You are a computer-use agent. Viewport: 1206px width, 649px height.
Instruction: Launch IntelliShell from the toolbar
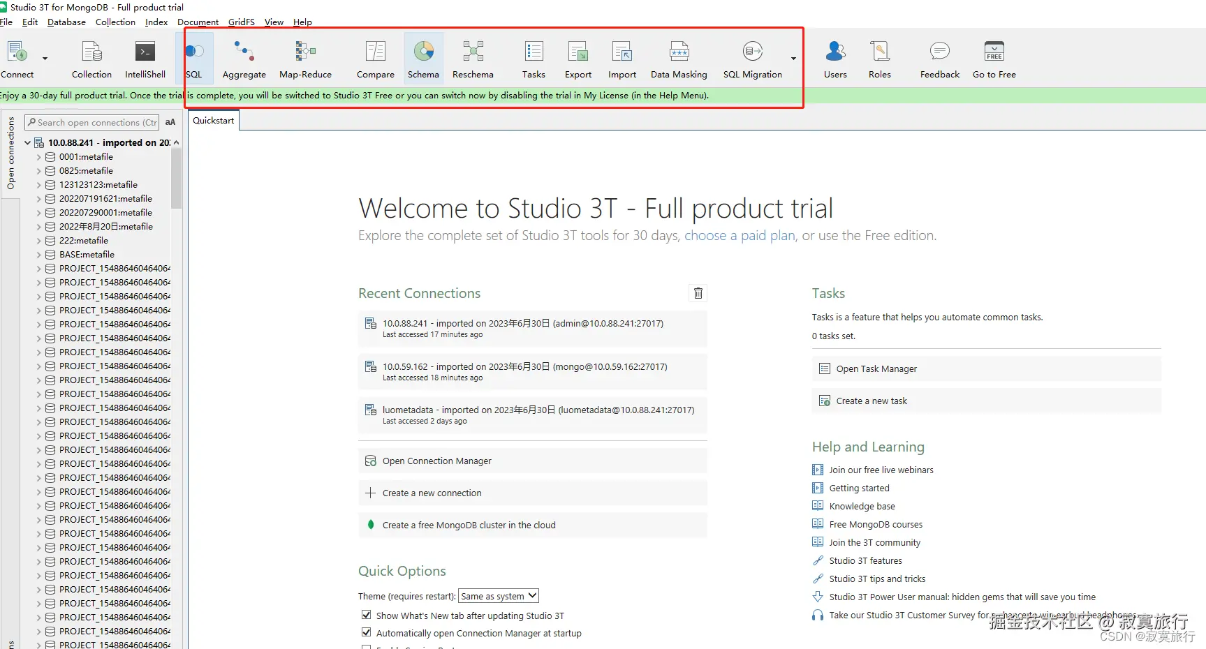point(145,59)
